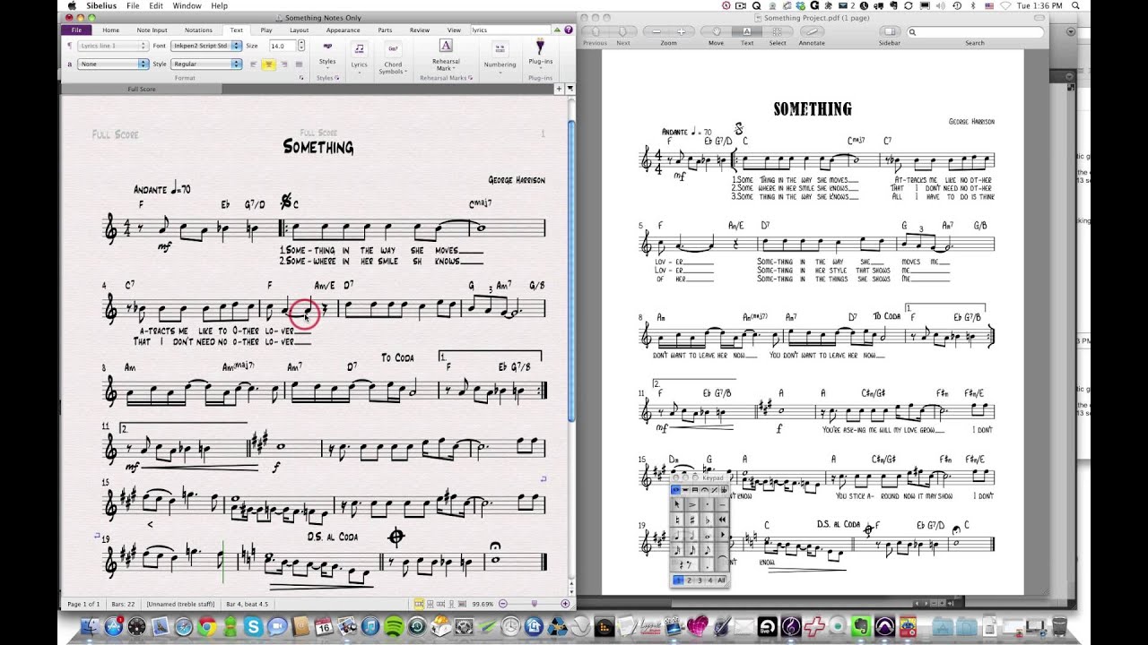This screenshot has height=645, width=1148.
Task: Expand Format group dialog launcher
Action: [x=301, y=77]
